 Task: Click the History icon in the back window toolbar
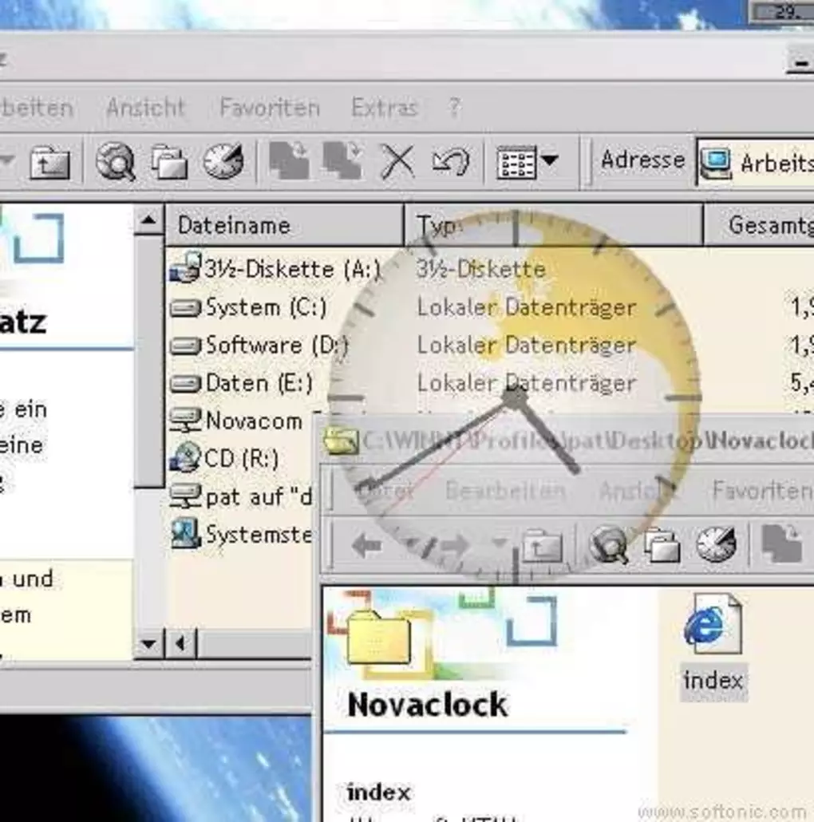coord(223,162)
